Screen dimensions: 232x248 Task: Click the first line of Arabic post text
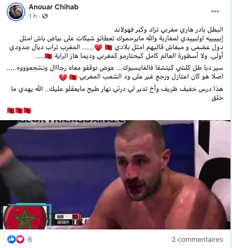(169, 29)
